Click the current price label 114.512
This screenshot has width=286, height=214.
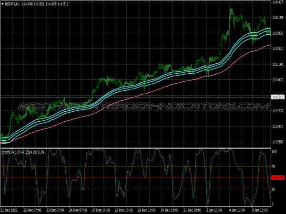coord(278,97)
